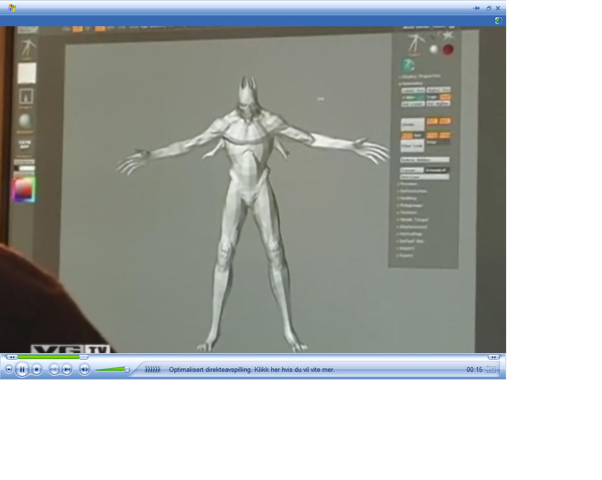Click the creature model in the video
Image resolution: width=602 pixels, height=480 pixels.
253,212
